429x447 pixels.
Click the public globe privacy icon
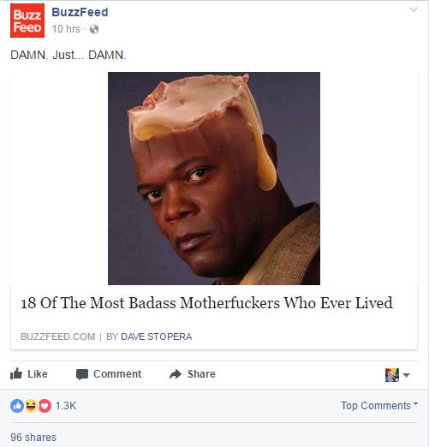pos(94,29)
